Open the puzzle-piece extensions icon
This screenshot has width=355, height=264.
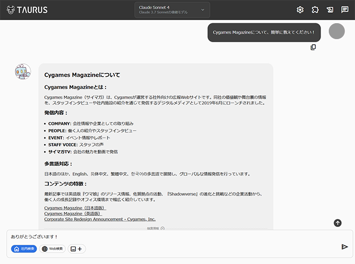315,10
